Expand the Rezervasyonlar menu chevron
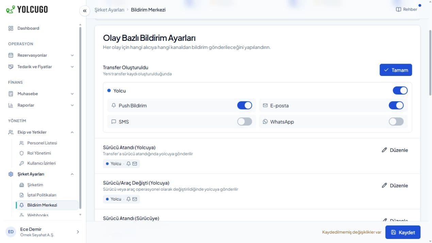Image resolution: width=432 pixels, height=243 pixels. (x=72, y=55)
